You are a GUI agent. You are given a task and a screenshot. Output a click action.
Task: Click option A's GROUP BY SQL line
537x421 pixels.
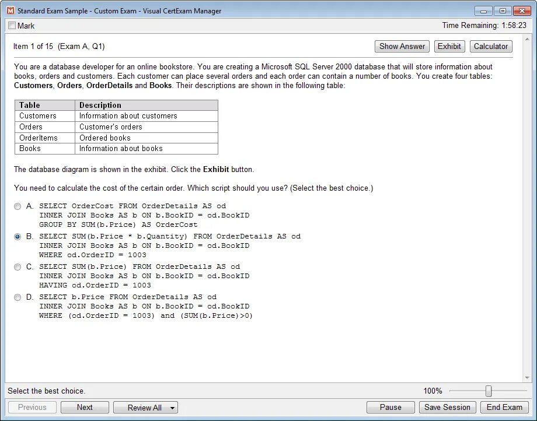[118, 224]
